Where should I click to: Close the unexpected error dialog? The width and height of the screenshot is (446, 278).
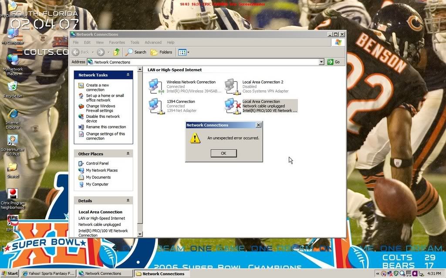(258, 125)
